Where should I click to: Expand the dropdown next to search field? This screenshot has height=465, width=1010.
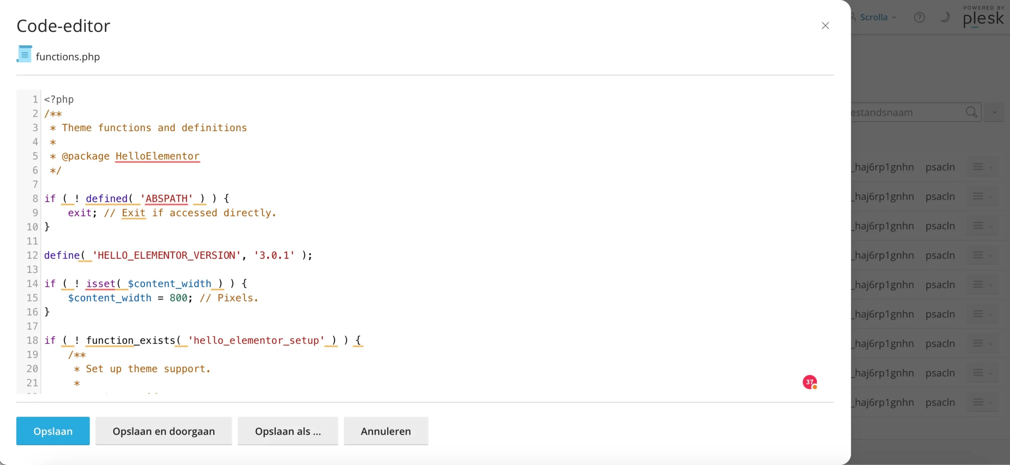[995, 112]
